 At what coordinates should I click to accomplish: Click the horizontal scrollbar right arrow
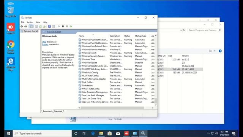click(153, 108)
